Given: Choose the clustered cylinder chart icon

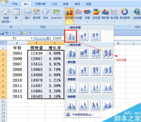Looking at the screenshot, I should click(71, 71).
